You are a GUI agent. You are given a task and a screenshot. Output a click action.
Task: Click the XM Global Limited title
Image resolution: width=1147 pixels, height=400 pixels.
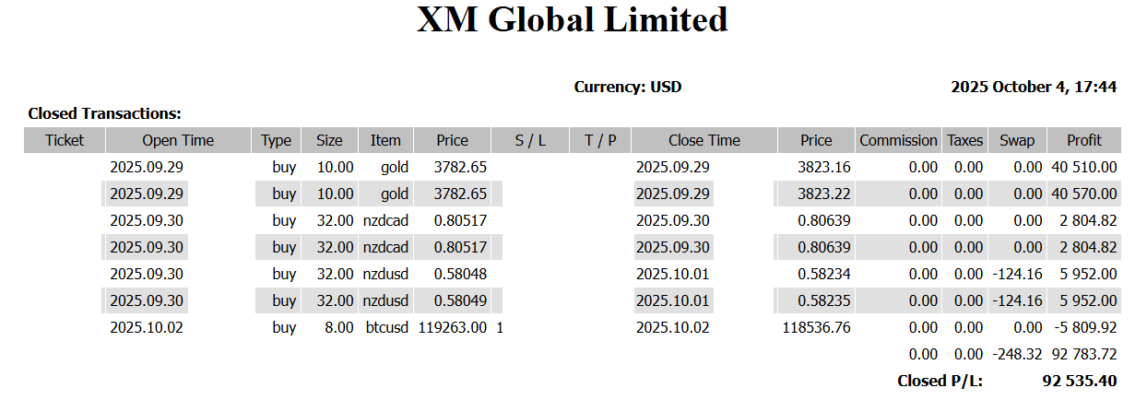click(x=573, y=20)
